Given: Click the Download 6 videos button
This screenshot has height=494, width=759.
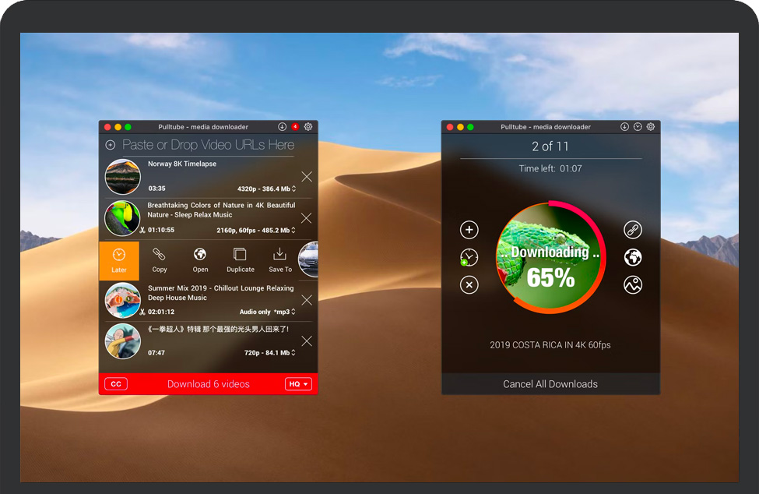Looking at the screenshot, I should 208,384.
